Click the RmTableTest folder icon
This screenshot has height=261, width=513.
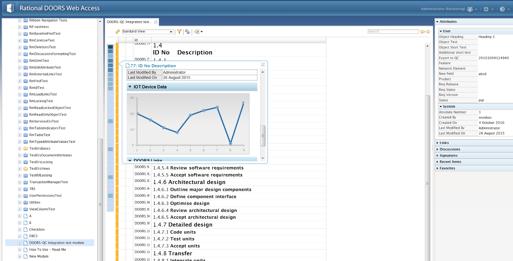26,135
